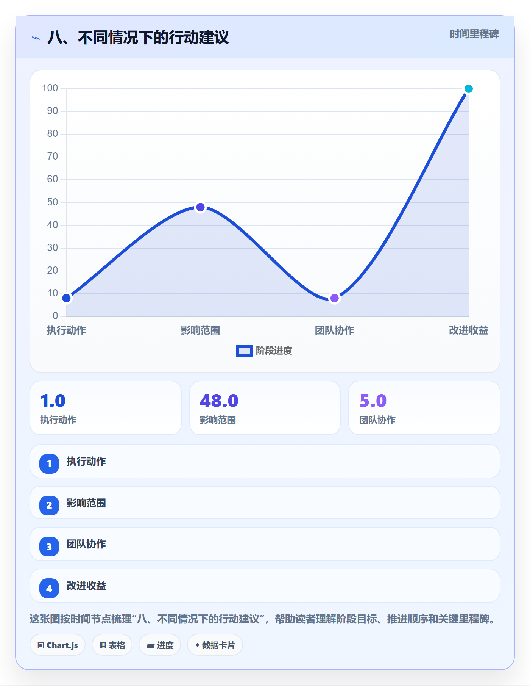The height and width of the screenshot is (686, 530).
Task: Click 执行动作 text in numbered row 1
Action: tap(86, 462)
